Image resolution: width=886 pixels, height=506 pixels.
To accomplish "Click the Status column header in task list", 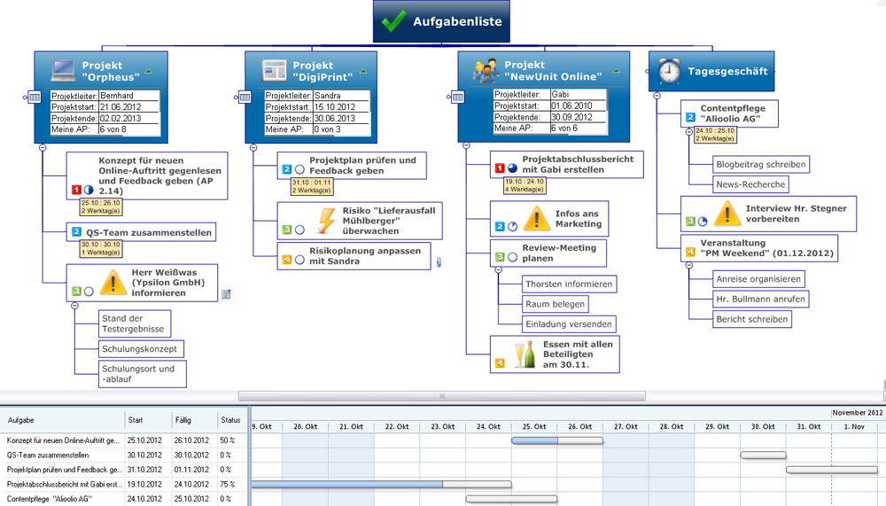I will 230,420.
